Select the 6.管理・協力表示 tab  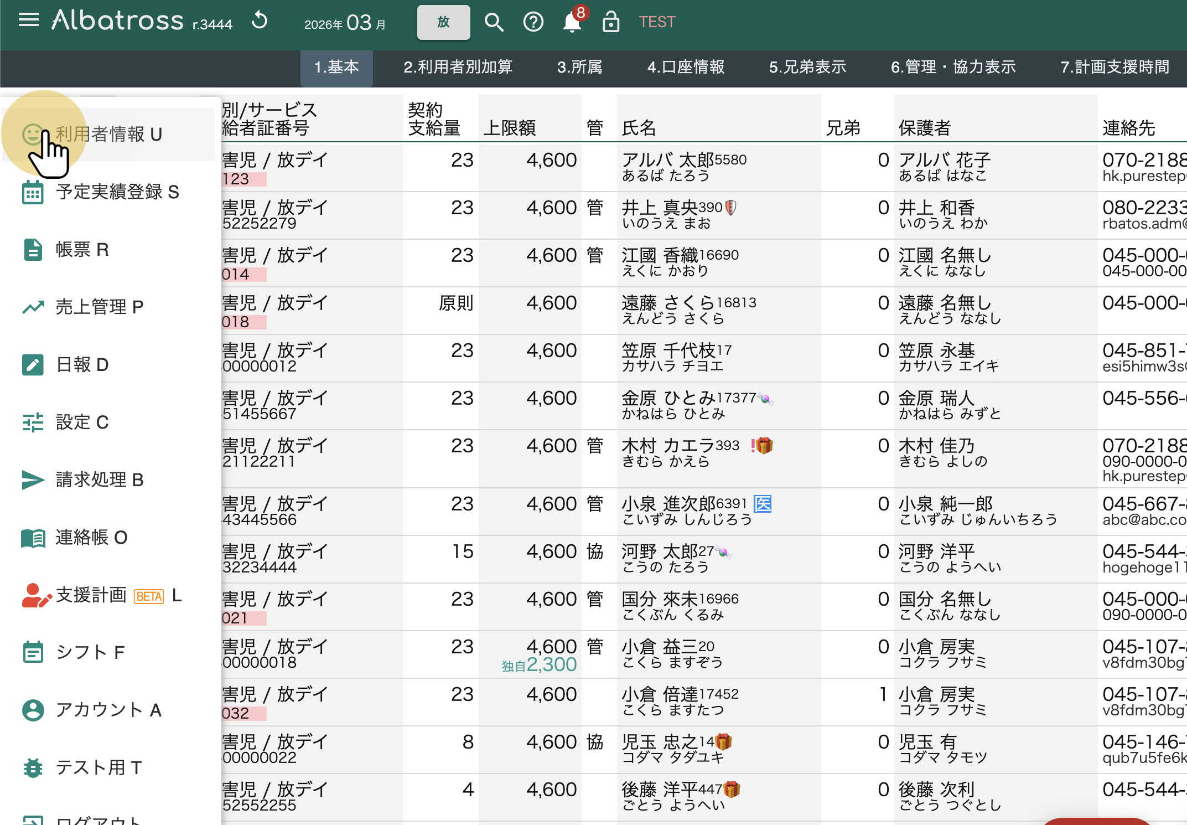953,68
